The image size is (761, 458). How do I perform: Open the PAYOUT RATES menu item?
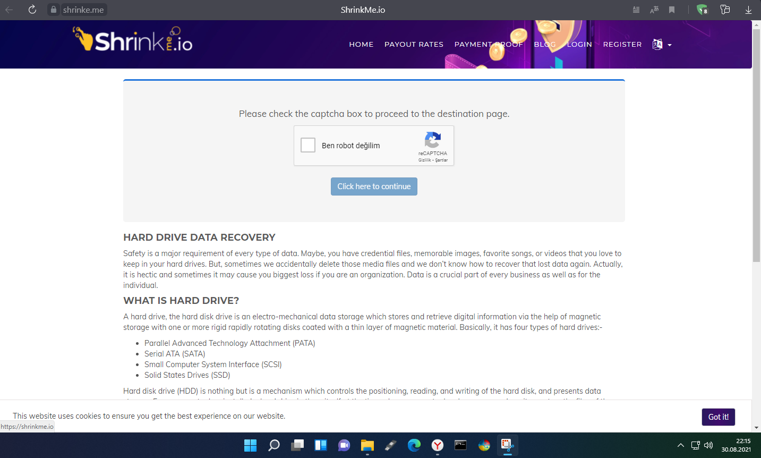[414, 44]
